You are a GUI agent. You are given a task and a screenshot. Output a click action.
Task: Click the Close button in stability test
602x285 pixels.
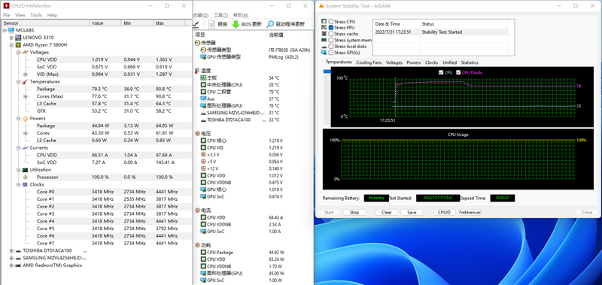(587, 212)
